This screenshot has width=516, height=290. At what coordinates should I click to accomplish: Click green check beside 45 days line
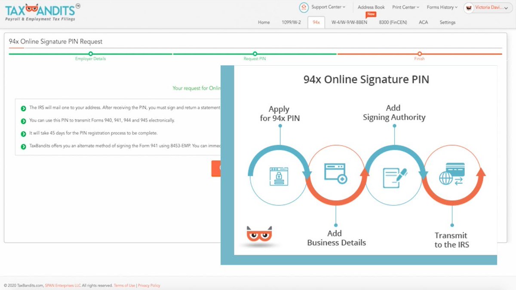[x=24, y=134]
